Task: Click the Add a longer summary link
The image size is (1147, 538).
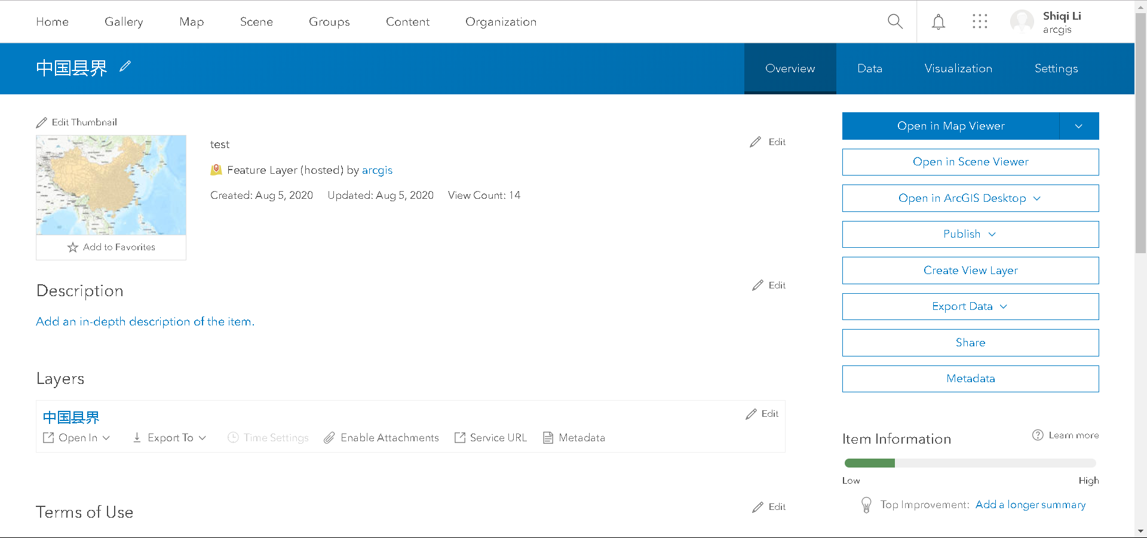Action: pyautogui.click(x=1031, y=505)
